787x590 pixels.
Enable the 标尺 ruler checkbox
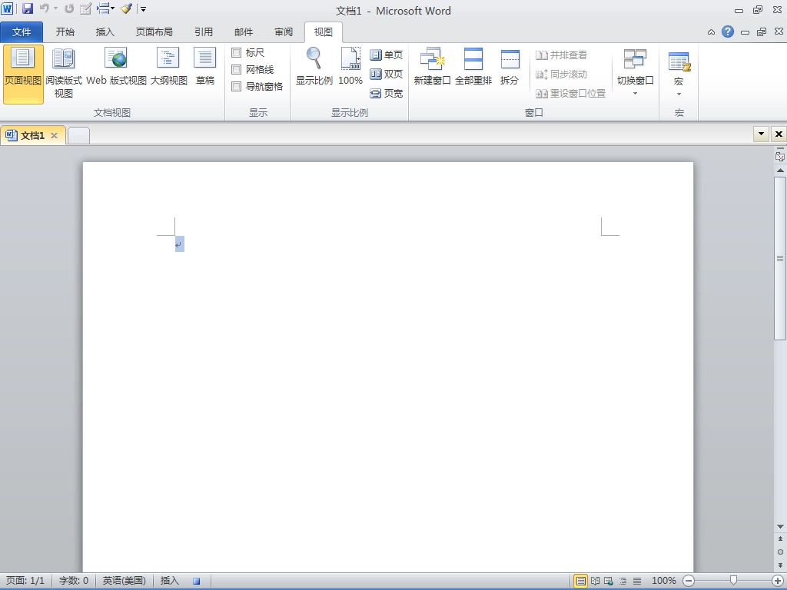coord(237,52)
